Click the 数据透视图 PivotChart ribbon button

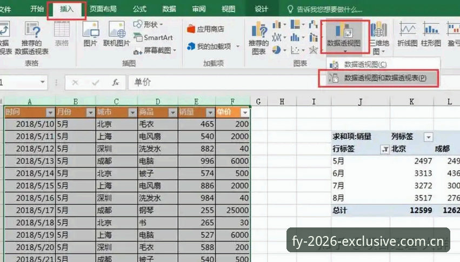coord(345,37)
